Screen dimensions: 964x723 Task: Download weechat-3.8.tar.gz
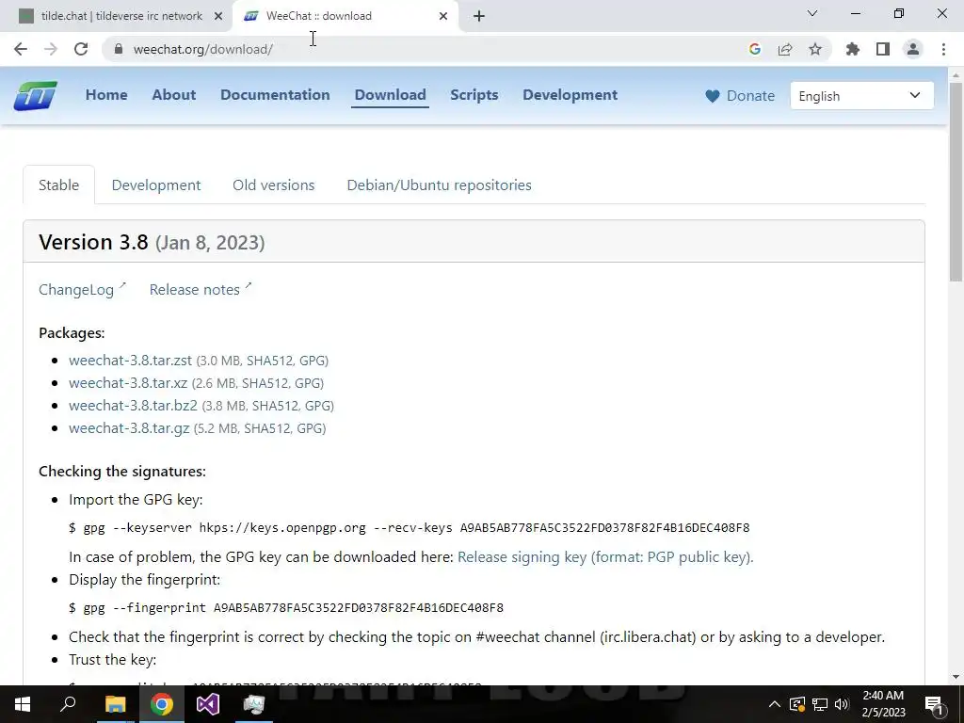click(x=129, y=428)
